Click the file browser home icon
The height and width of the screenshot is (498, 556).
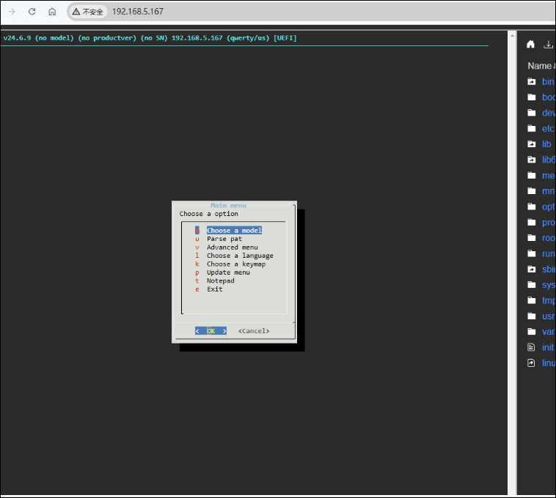point(530,44)
